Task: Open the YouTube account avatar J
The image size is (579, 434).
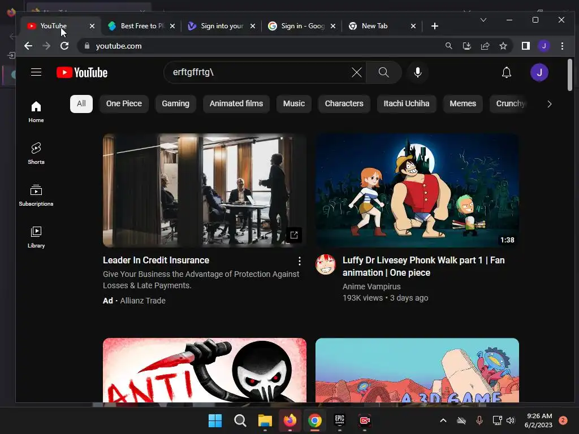Action: 539,72
